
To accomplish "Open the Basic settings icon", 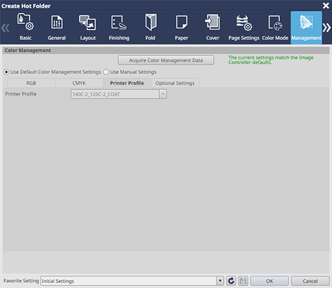I will pos(26,28).
